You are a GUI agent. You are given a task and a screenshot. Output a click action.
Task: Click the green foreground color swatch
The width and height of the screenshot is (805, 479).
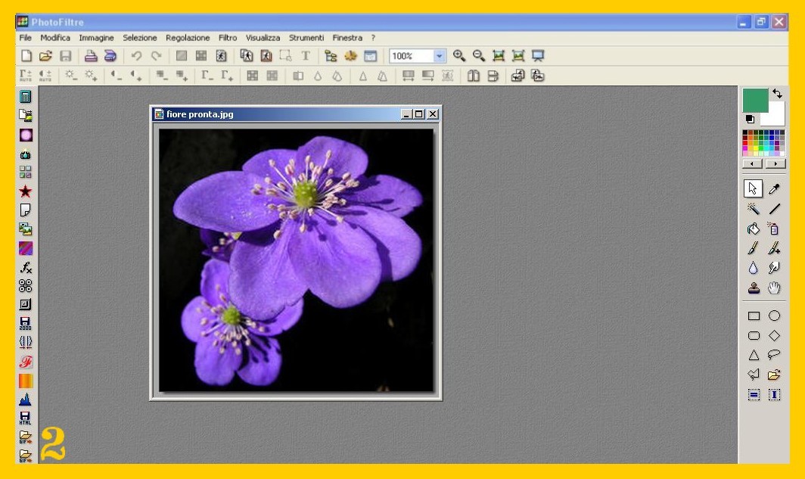(754, 100)
